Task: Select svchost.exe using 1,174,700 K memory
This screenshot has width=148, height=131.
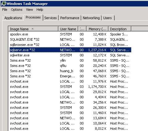Action: (70, 87)
